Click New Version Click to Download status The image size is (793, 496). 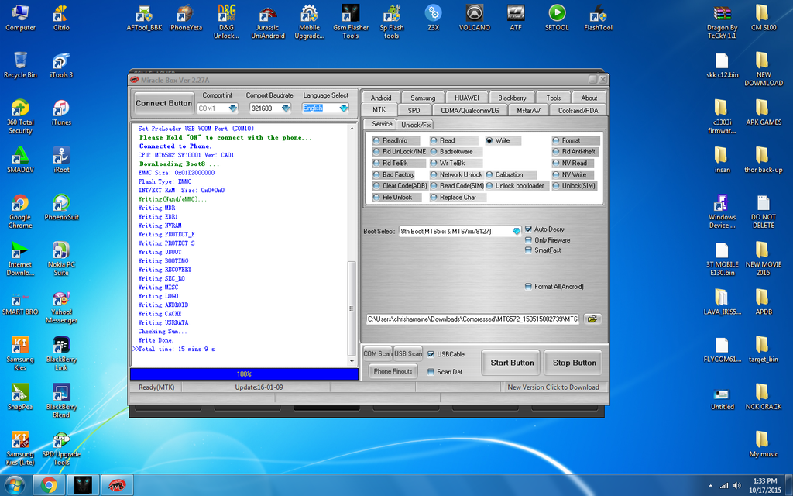point(553,387)
